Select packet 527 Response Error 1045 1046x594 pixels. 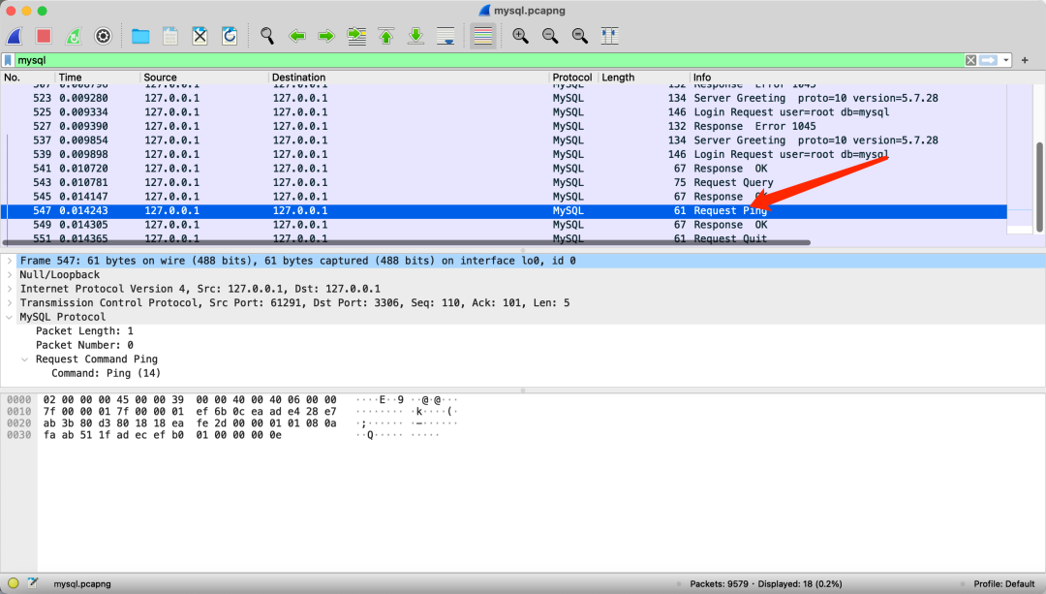[504, 126]
